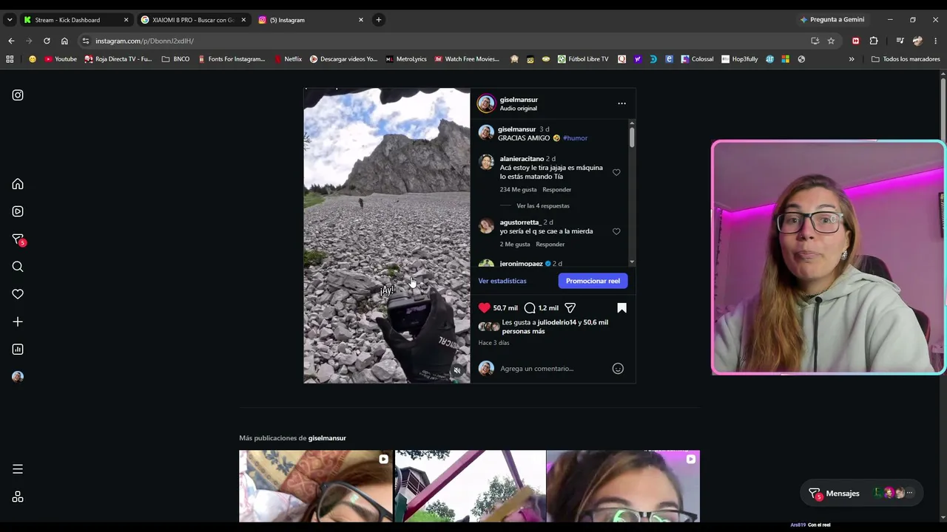Open the Netflix bookmark
This screenshot has width=947, height=532.
288,59
